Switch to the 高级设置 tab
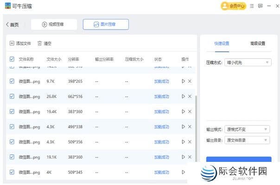The width and height of the screenshot is (280, 185). pyautogui.click(x=257, y=43)
